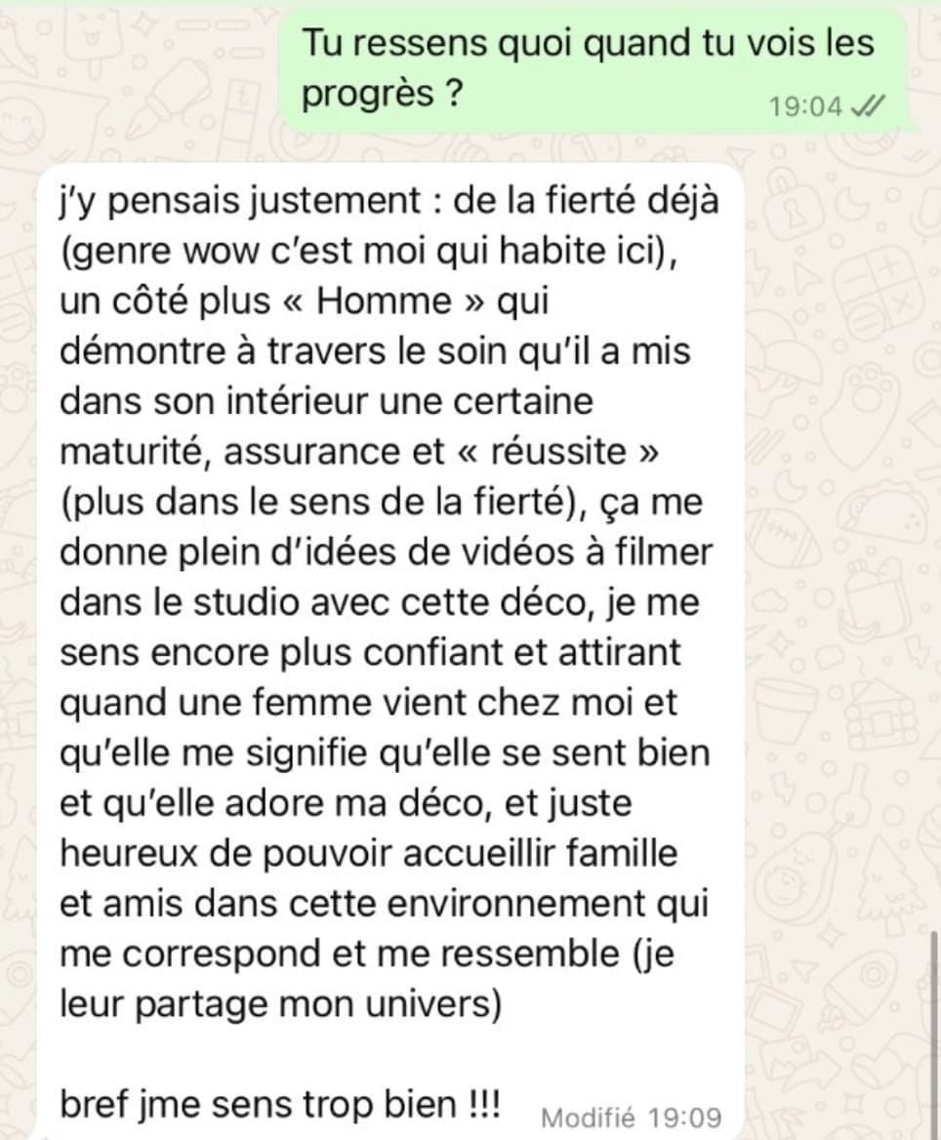Select the green sent message bubble

594,70
